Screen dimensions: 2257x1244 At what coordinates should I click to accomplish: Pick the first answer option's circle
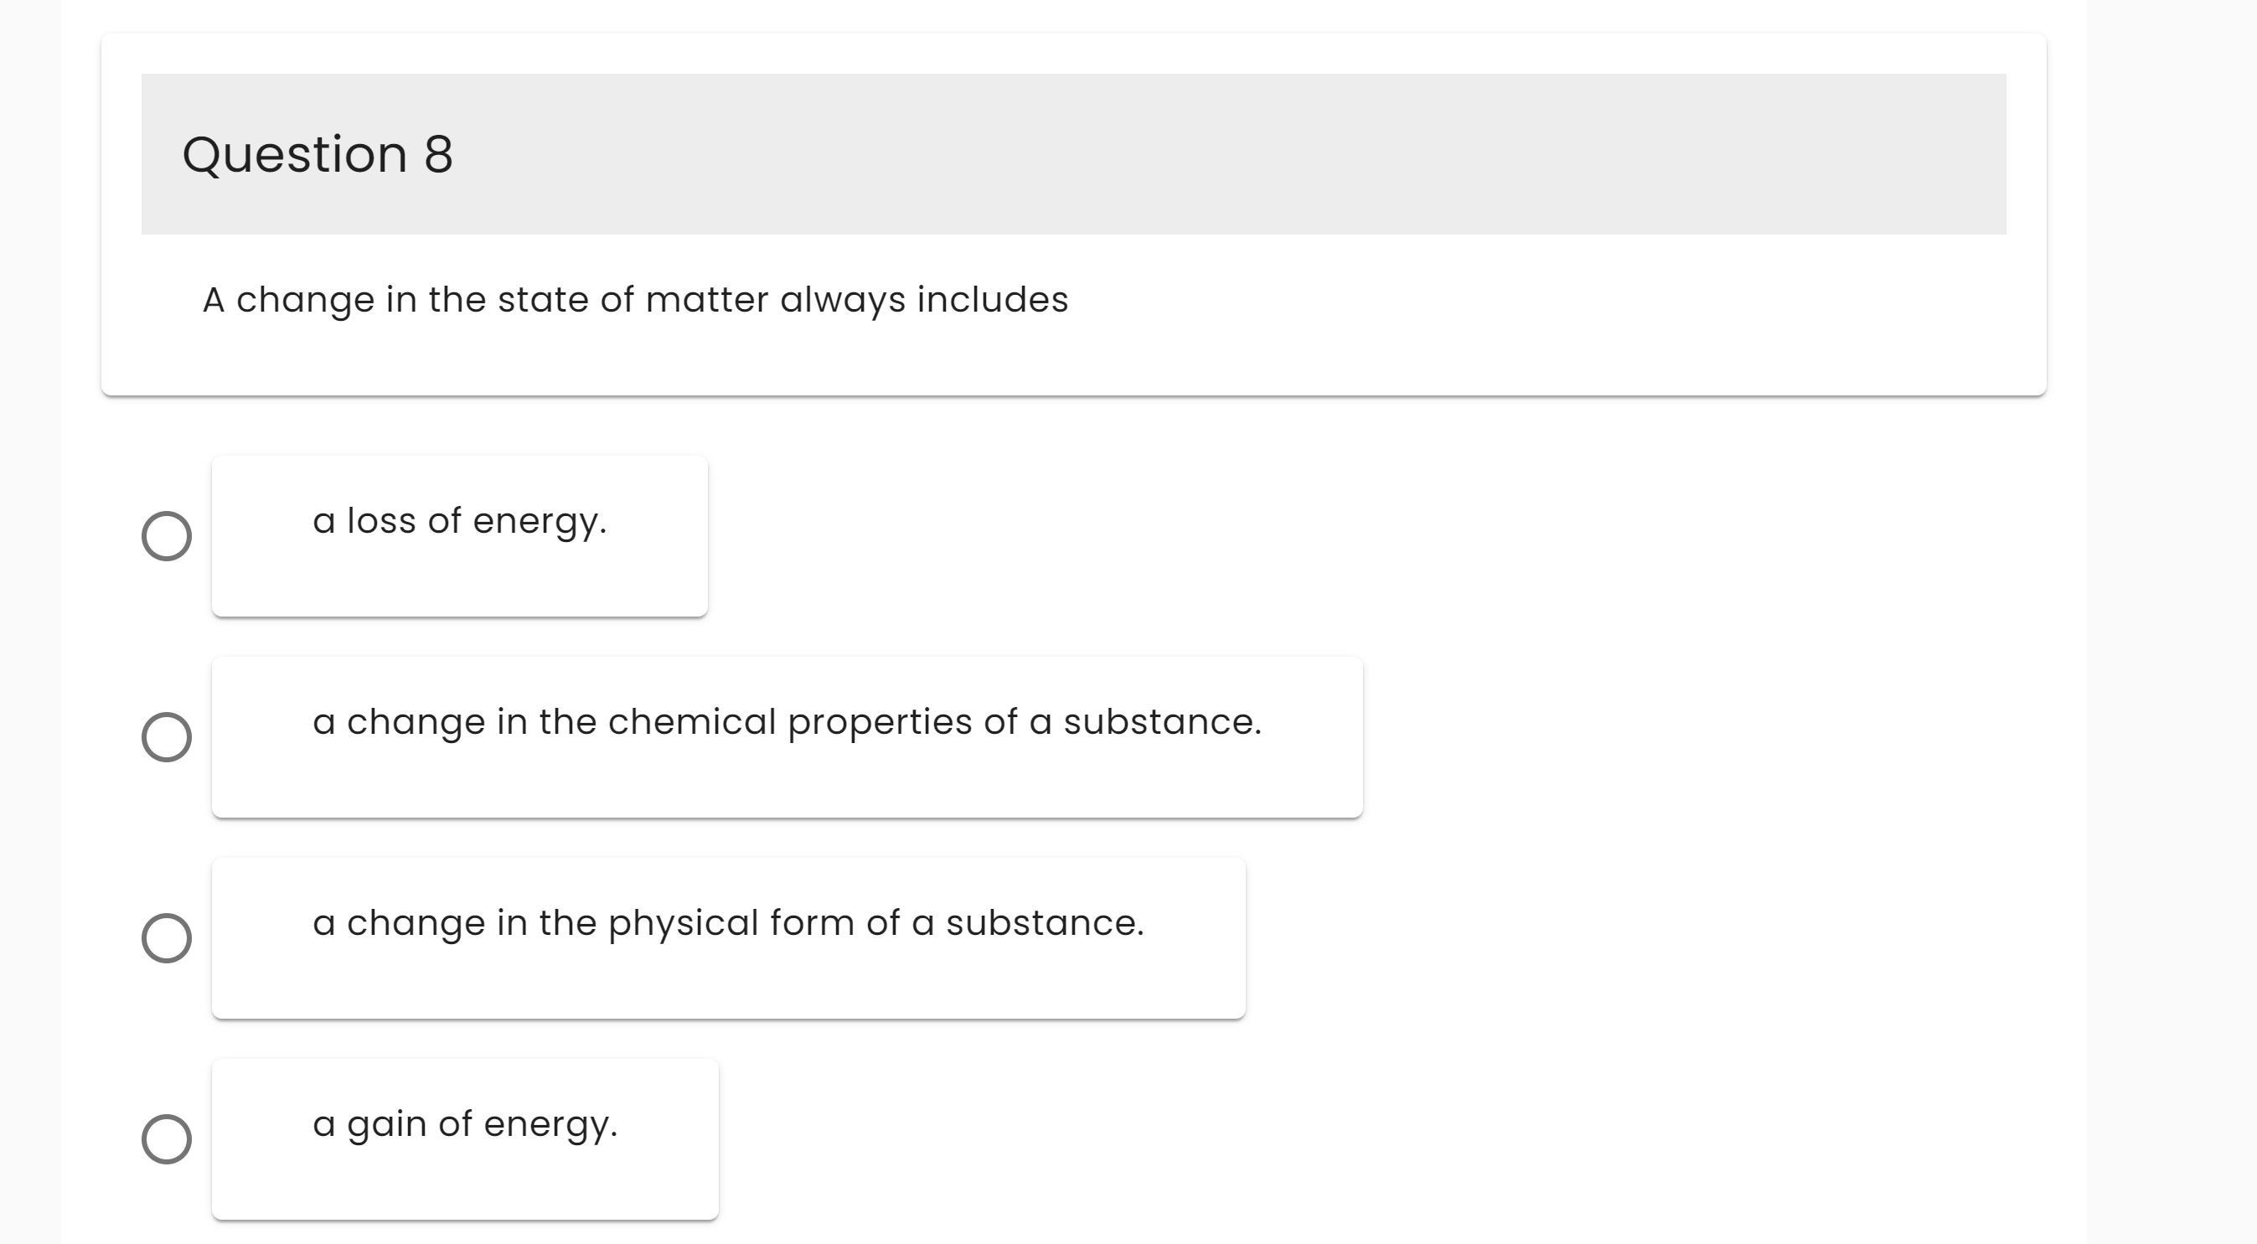(167, 536)
